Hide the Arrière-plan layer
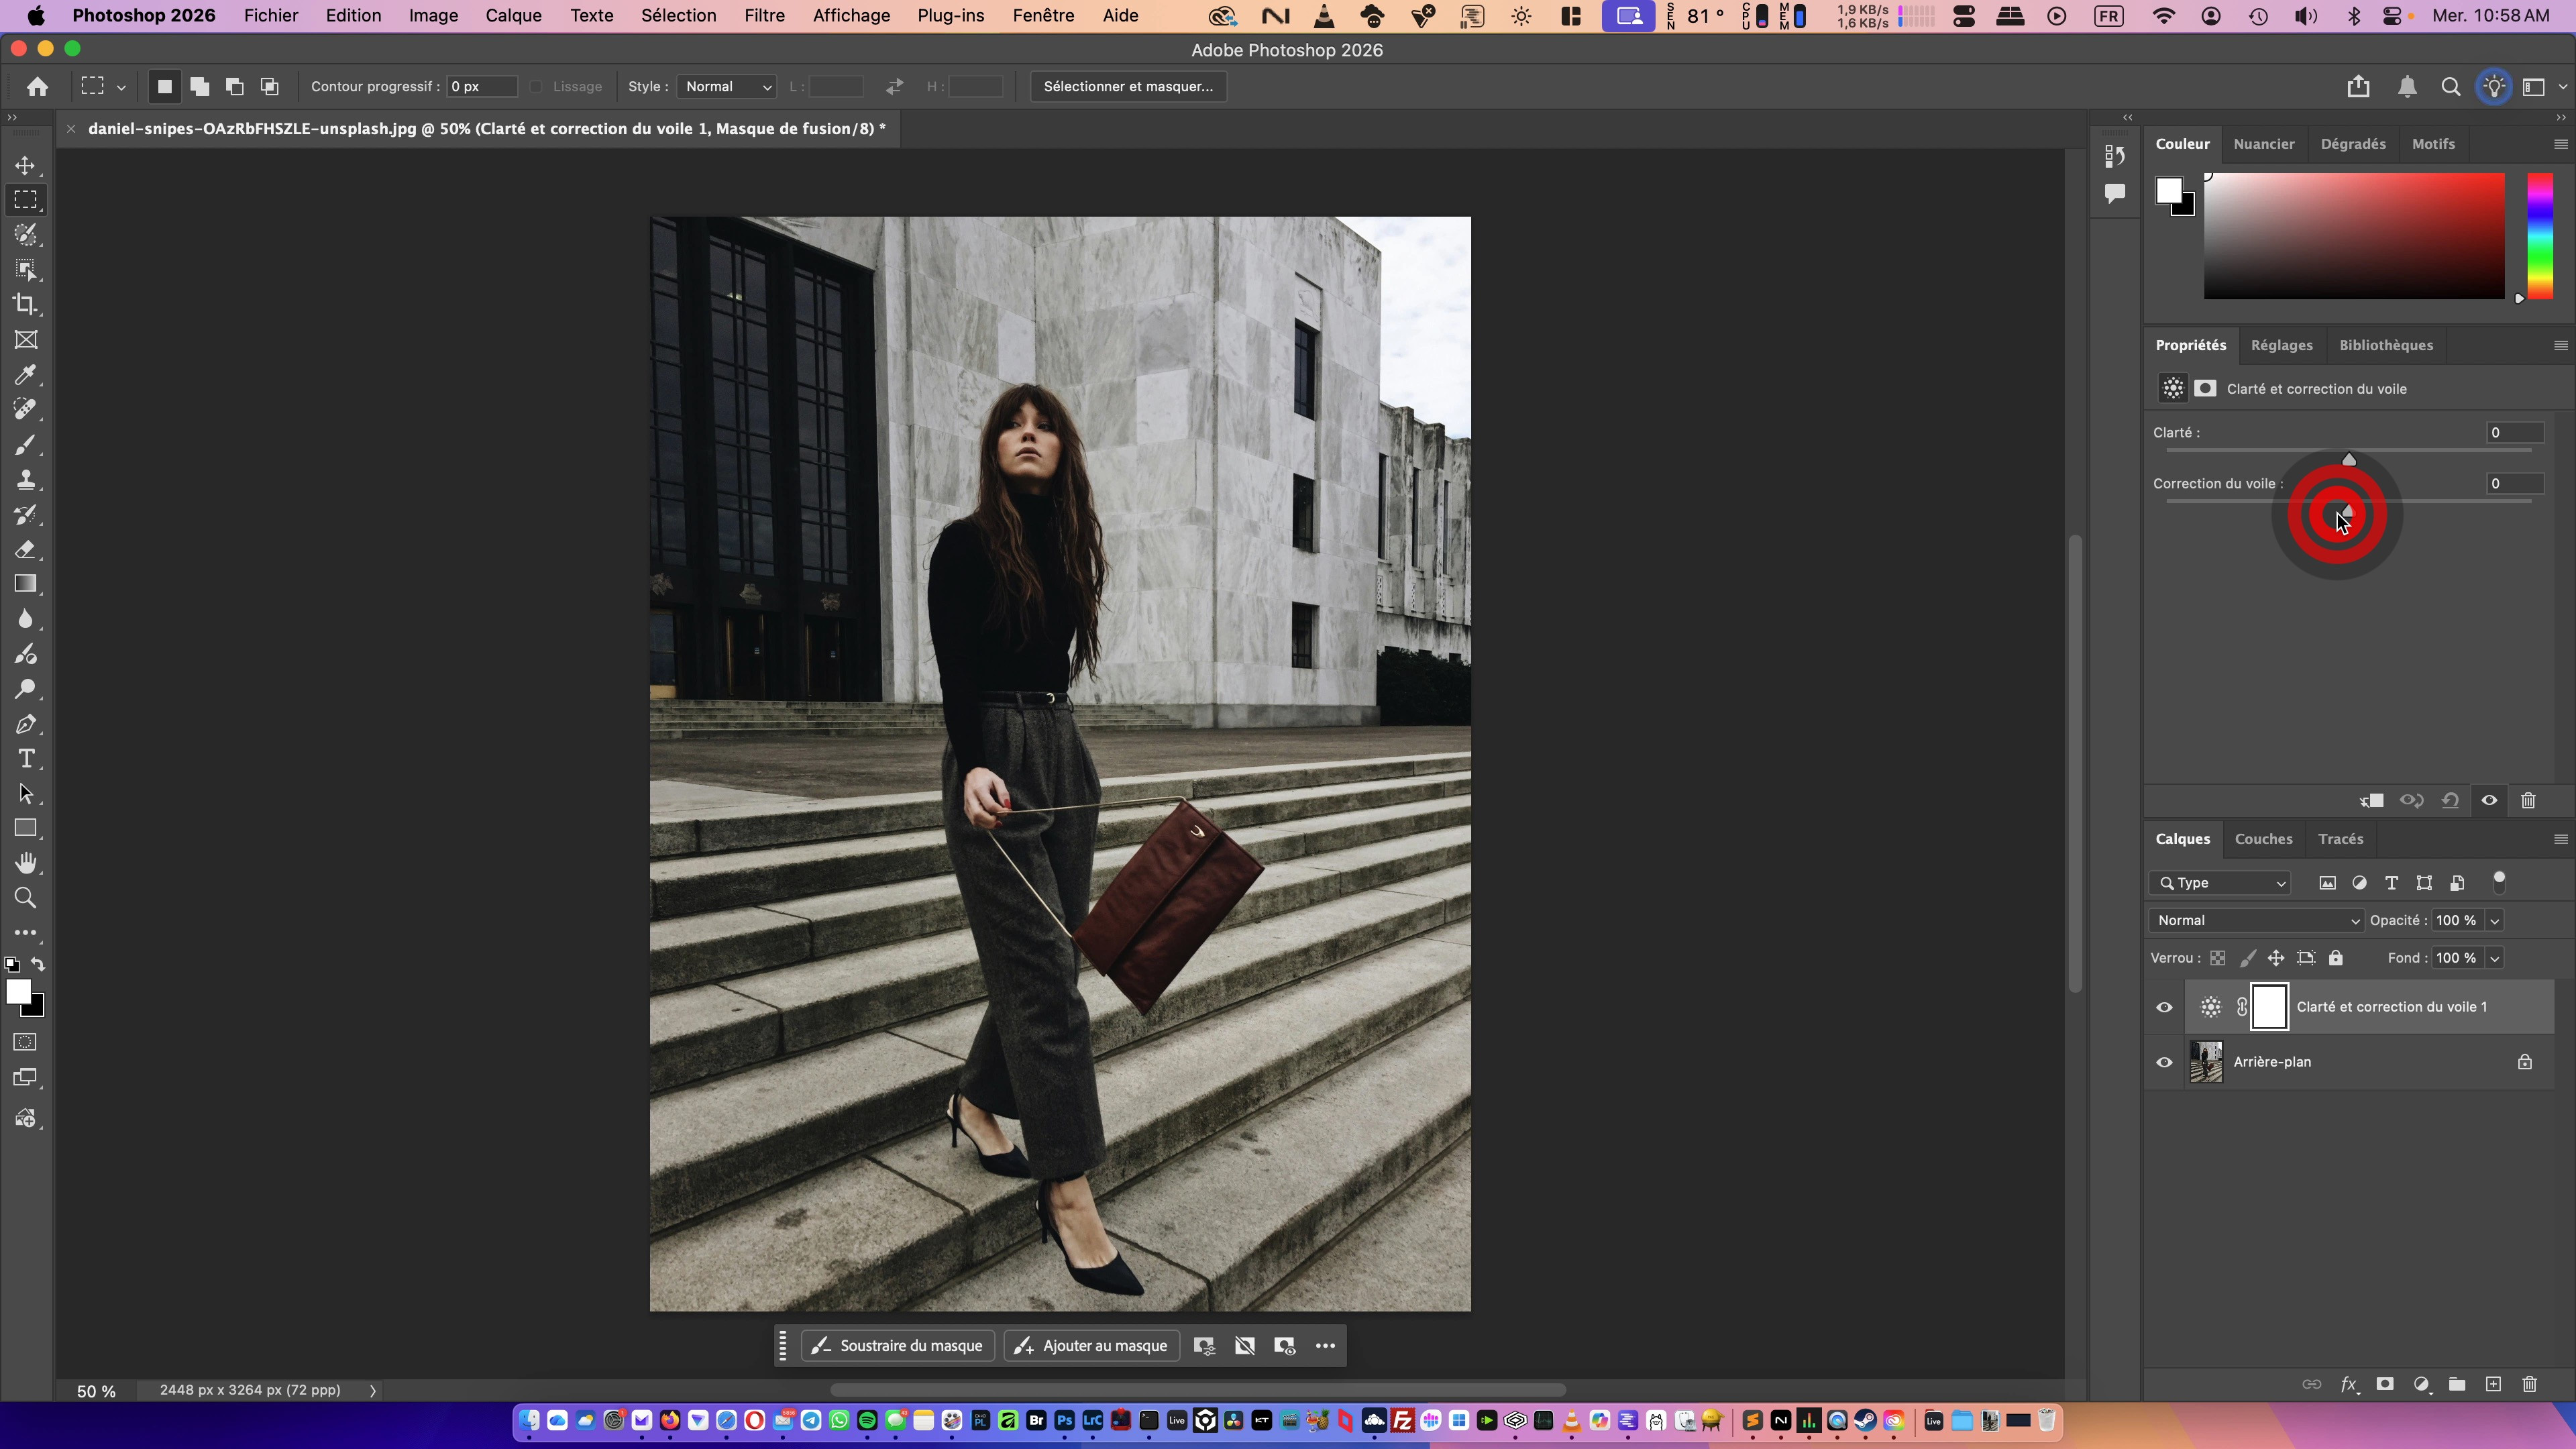This screenshot has width=2576, height=1449. coord(2164,1062)
